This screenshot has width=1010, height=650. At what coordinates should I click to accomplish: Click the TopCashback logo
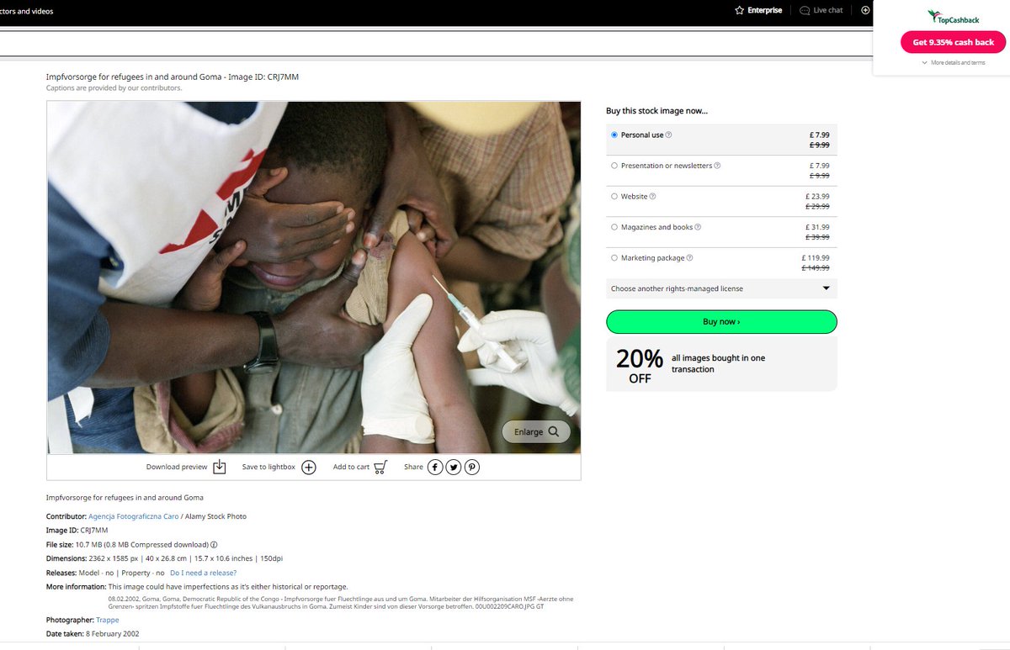coord(953,17)
